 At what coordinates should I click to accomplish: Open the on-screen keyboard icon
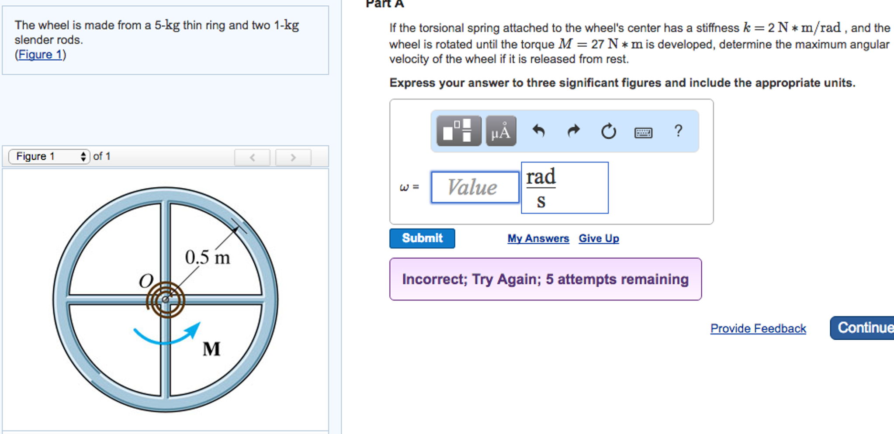tap(643, 132)
